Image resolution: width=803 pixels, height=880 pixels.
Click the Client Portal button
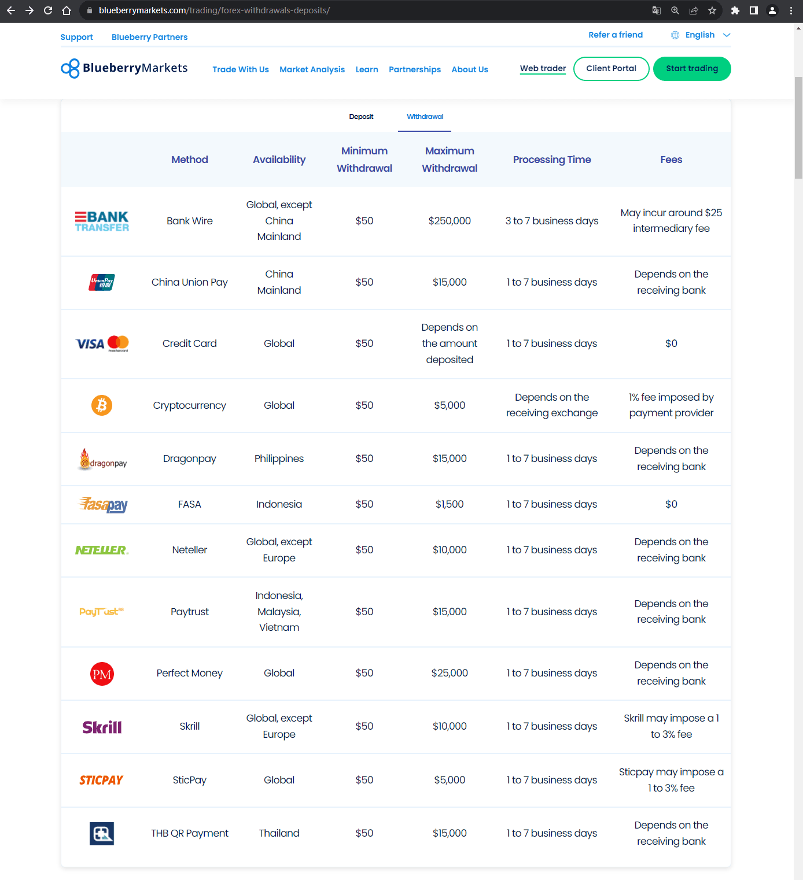coord(611,69)
